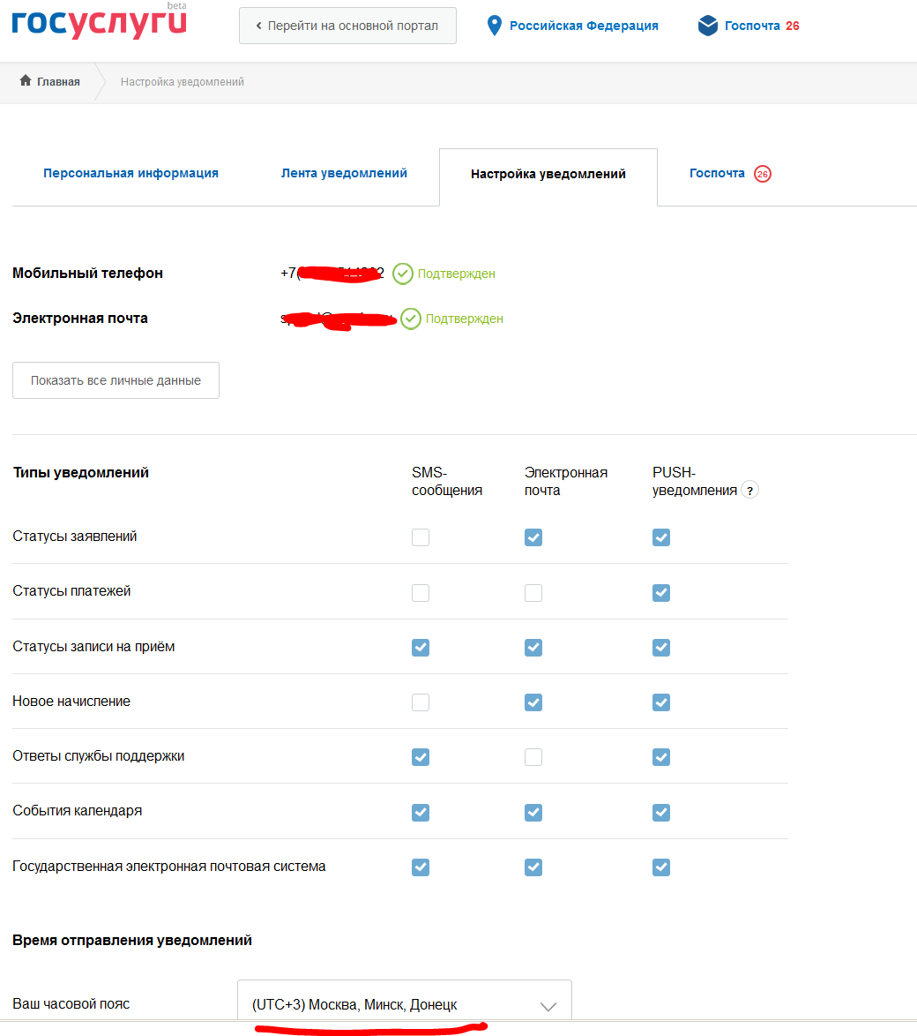Enable email for Статусы платежей
The height and width of the screenshot is (1036, 917).
coord(533,592)
